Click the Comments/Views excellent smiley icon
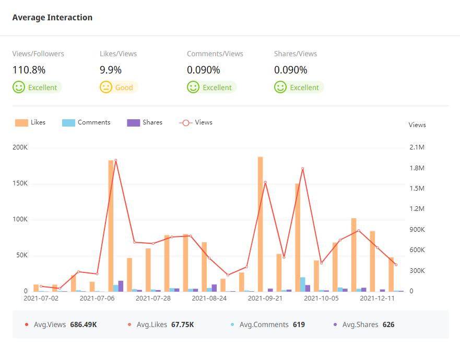This screenshot has width=460, height=350. pos(193,87)
